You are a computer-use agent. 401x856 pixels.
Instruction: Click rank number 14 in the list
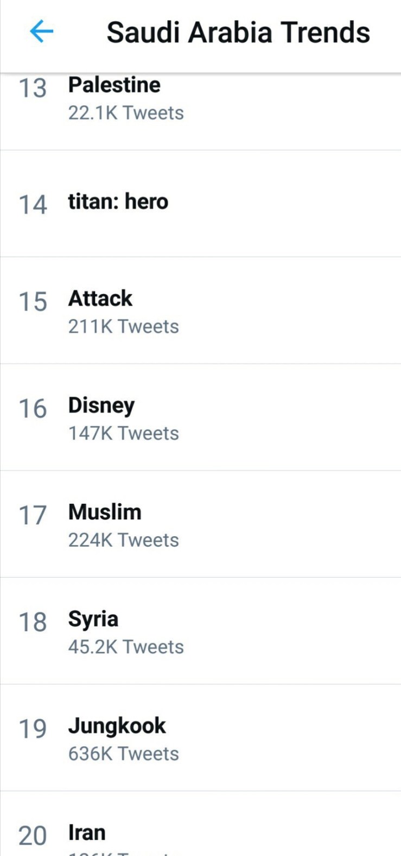coord(33,205)
